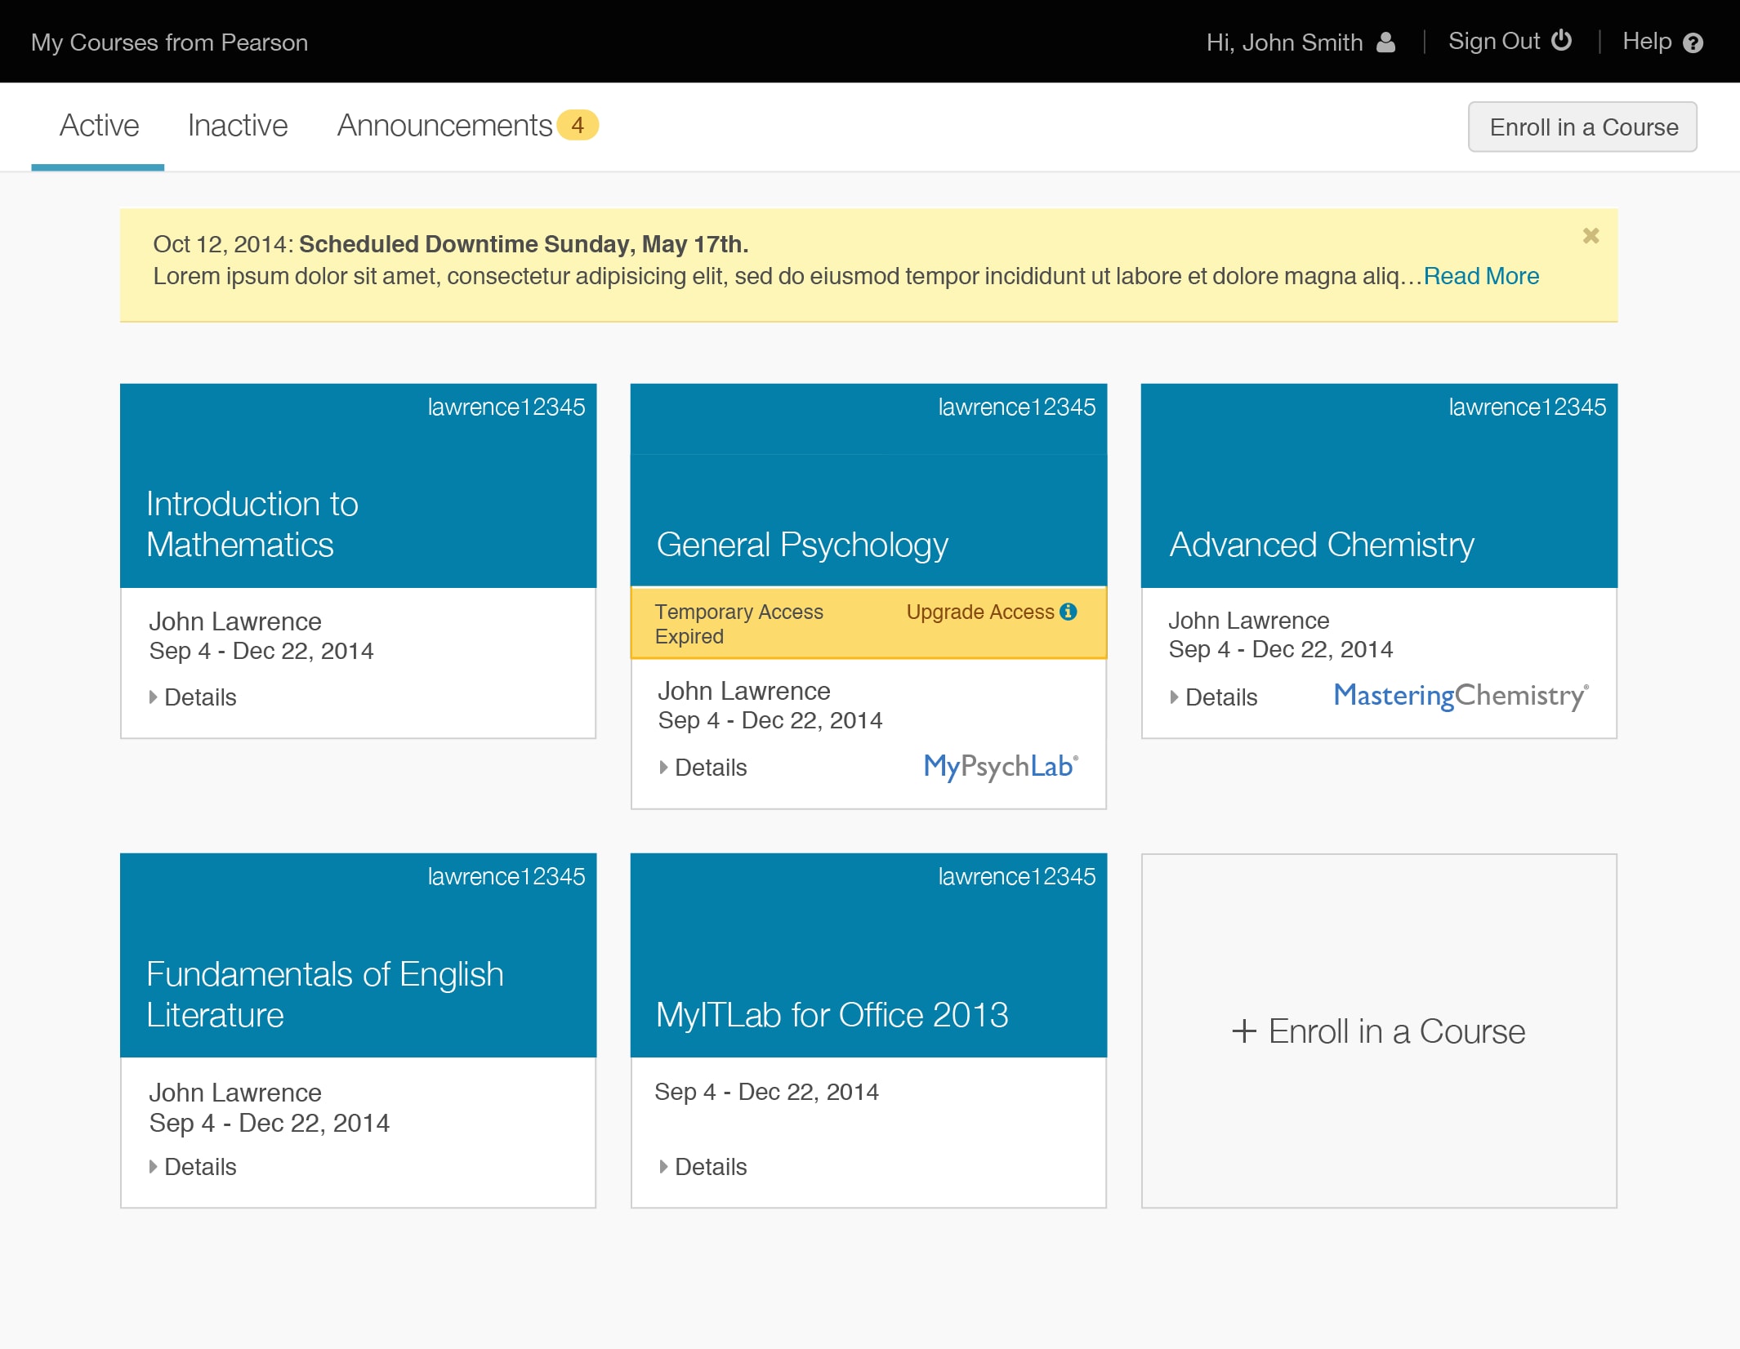Click Read More in the announcement banner
Viewport: 1740px width, 1349px height.
click(1483, 275)
